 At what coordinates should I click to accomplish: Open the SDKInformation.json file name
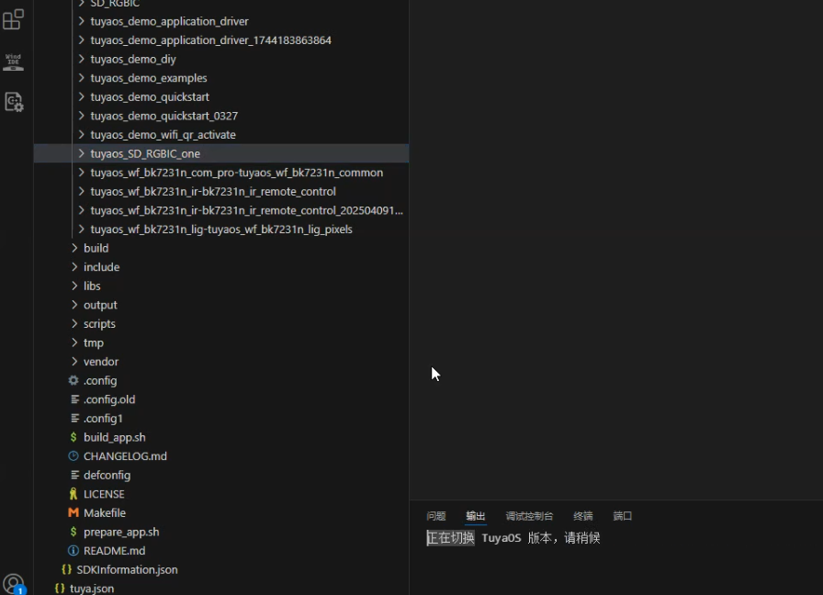point(127,569)
